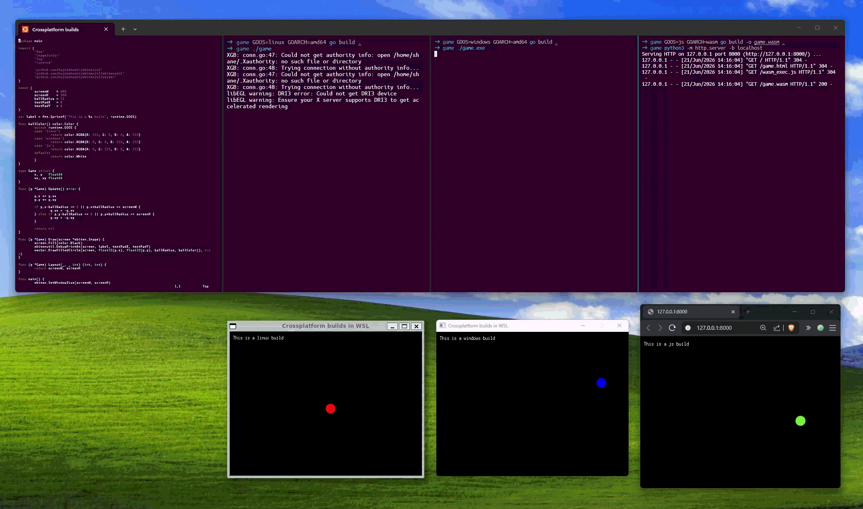Image resolution: width=863 pixels, height=509 pixels.
Task: Select the 127.0.0.1:8000 browser tab
Action: (692, 312)
